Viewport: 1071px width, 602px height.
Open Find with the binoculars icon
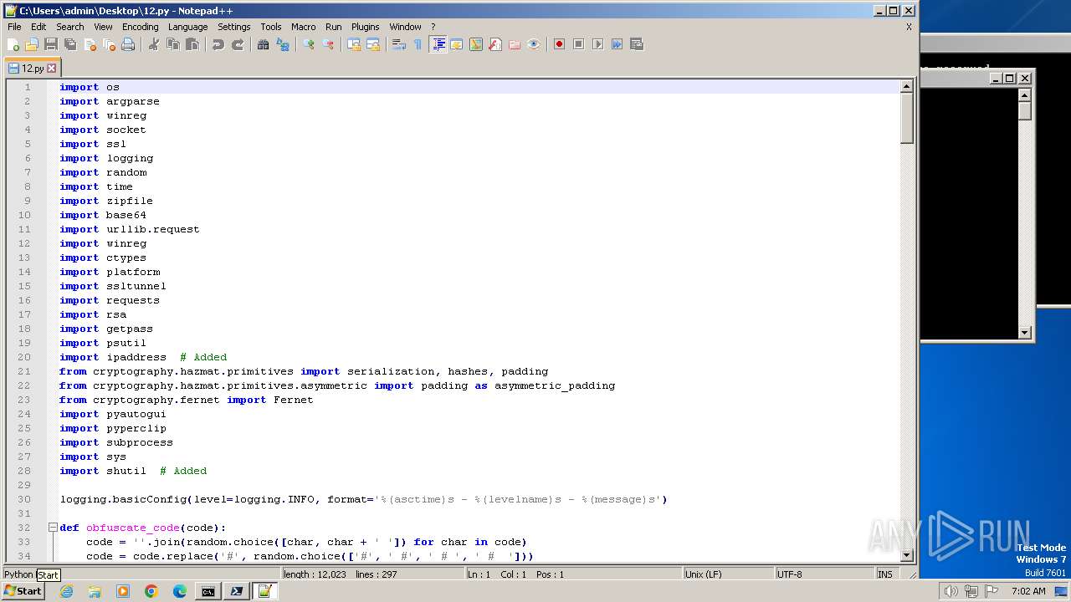click(263, 44)
